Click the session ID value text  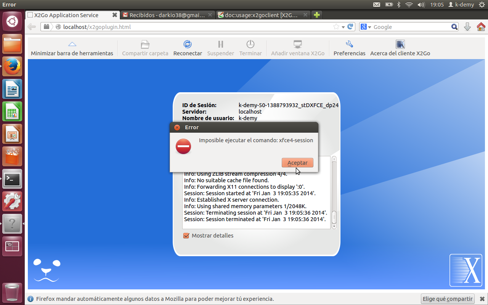coord(289,105)
